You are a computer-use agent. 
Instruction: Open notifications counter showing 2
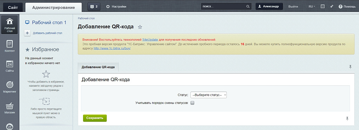94,7
